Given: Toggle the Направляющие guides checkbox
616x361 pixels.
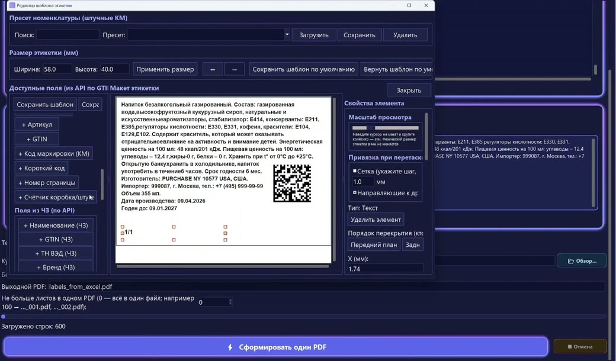Looking at the screenshot, I should pos(355,193).
